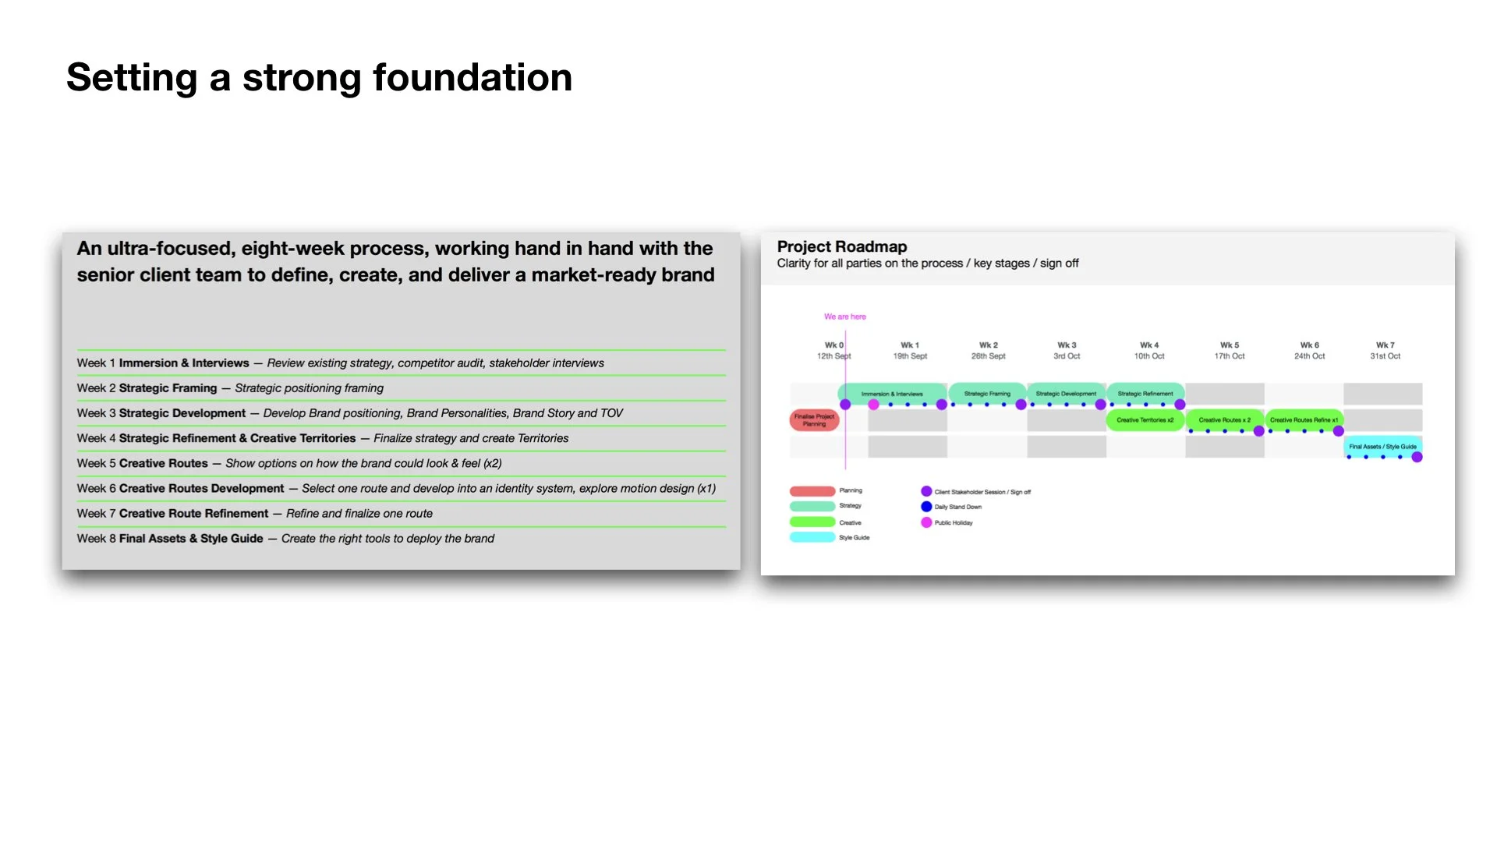Image resolution: width=1497 pixels, height=842 pixels.
Task: Click purple sign-off dot ending Strategic Refinement
Action: tap(1180, 405)
